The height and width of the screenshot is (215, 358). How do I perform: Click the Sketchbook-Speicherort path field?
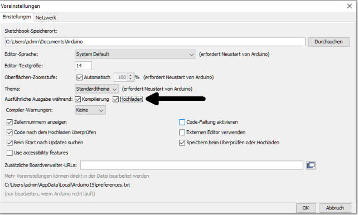coord(155,42)
